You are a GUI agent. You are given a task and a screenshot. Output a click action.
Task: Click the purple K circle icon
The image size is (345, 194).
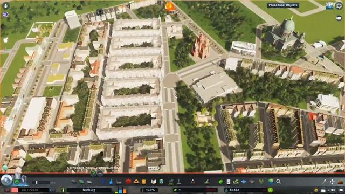coord(5,15)
